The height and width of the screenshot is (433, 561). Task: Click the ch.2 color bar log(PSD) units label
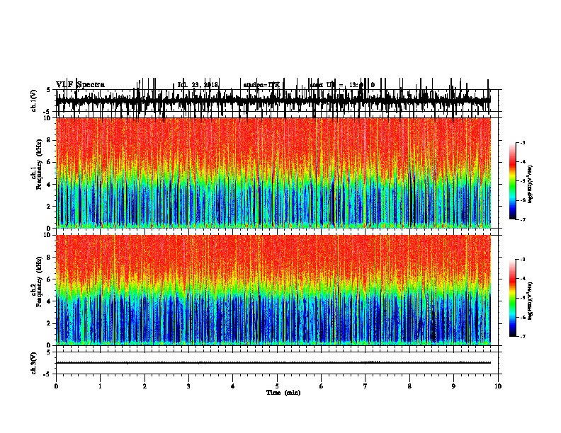pos(530,301)
